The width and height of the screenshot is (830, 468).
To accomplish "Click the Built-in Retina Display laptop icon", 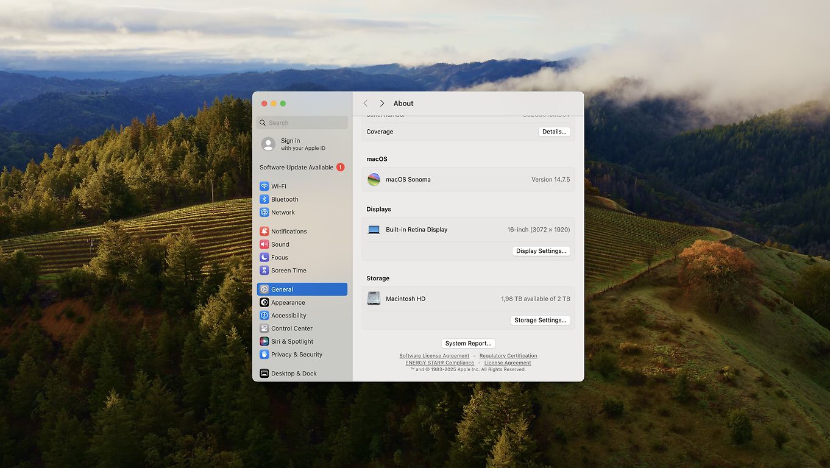I will pos(374,230).
